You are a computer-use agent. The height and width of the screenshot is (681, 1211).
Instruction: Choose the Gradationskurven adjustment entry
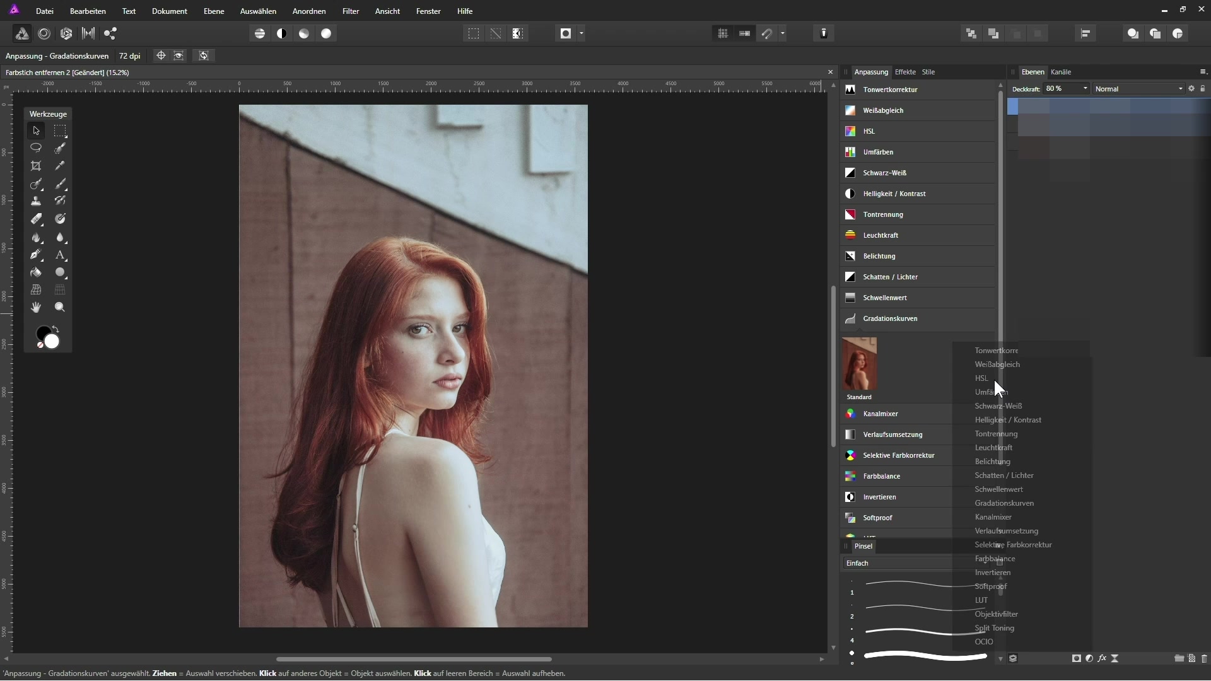890,319
